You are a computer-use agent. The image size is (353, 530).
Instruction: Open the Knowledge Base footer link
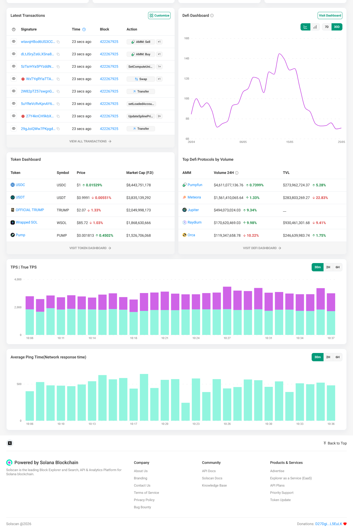[214, 486]
